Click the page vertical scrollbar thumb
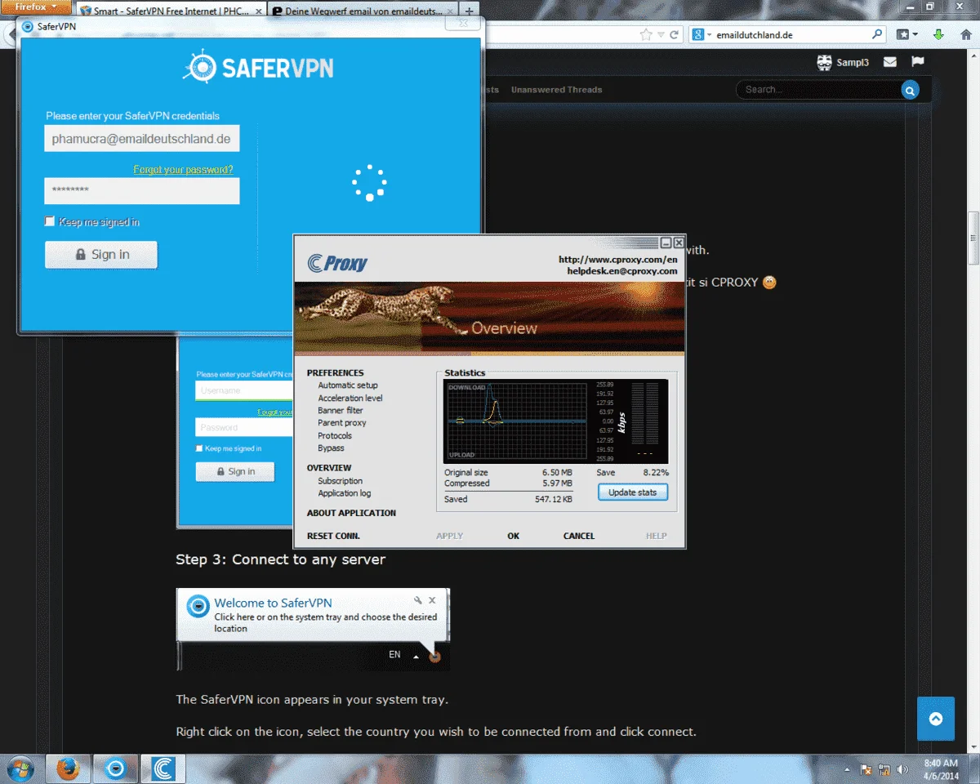This screenshot has width=980, height=784. [x=973, y=238]
